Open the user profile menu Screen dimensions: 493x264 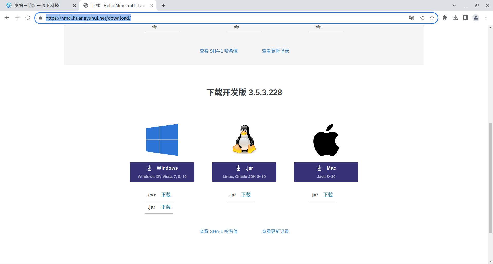point(476,18)
